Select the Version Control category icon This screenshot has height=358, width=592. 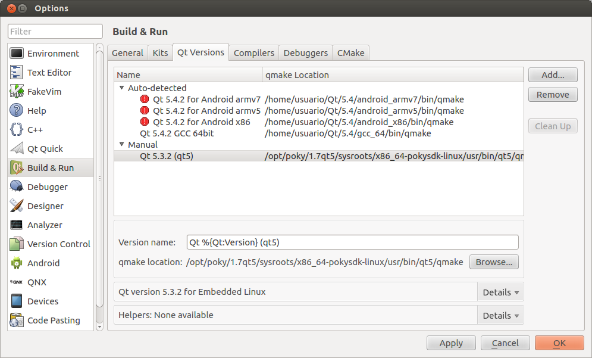[17, 244]
